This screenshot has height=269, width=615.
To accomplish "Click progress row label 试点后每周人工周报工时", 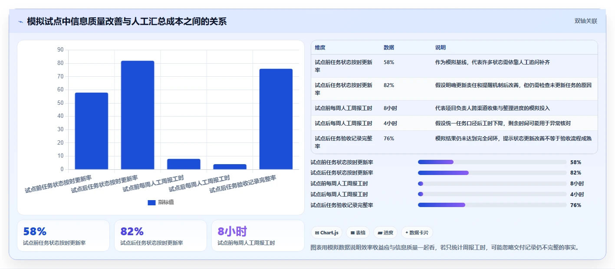I will click(339, 194).
